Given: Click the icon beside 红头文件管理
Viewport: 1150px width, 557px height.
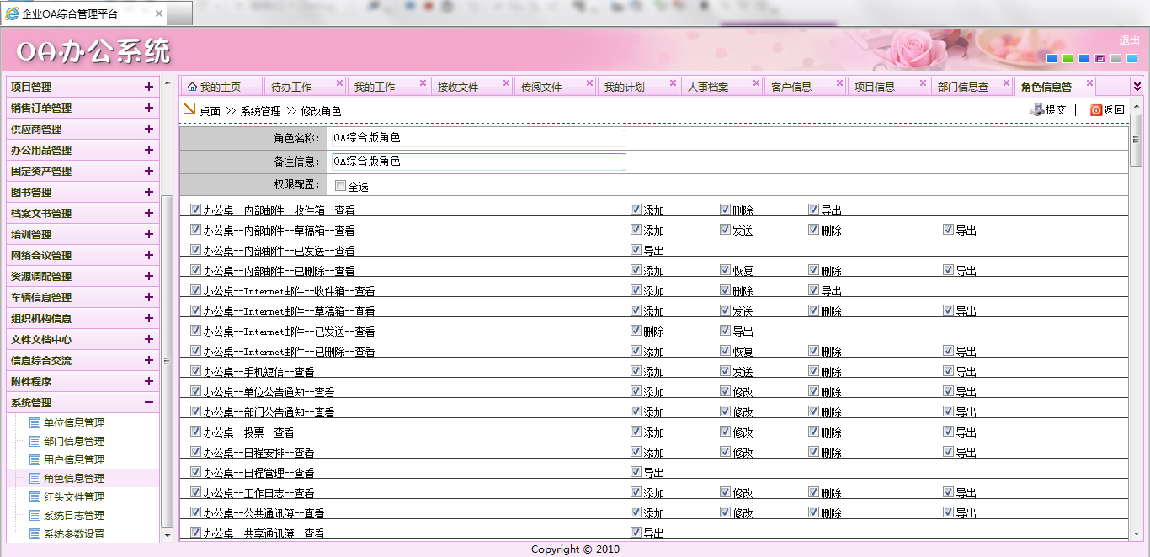Looking at the screenshot, I should click(x=35, y=496).
